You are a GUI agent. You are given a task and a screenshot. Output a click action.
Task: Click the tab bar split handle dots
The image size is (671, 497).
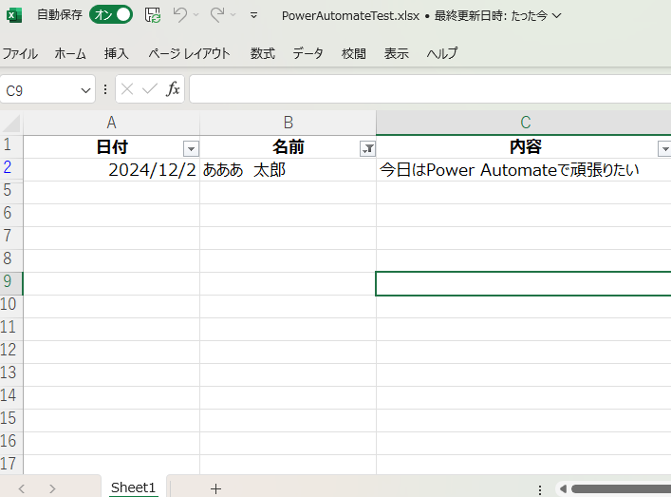[x=540, y=489]
